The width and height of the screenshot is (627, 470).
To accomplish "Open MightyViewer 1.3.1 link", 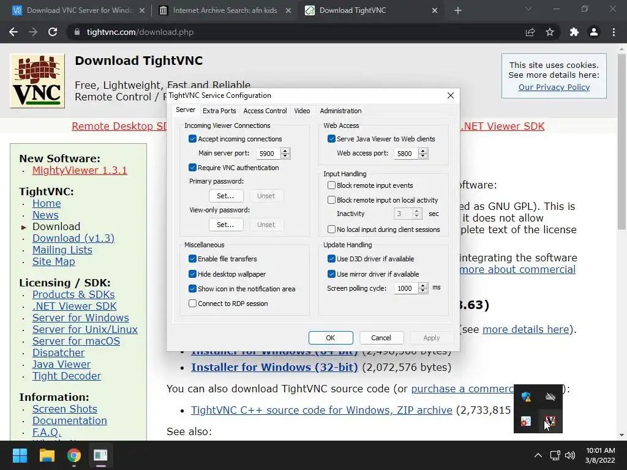I will point(80,170).
